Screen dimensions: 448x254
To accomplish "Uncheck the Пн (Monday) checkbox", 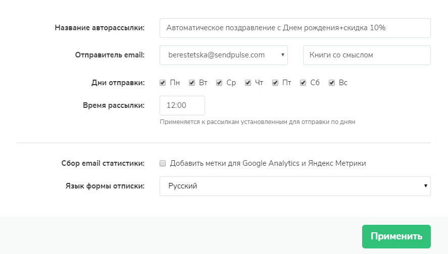I will 163,83.
